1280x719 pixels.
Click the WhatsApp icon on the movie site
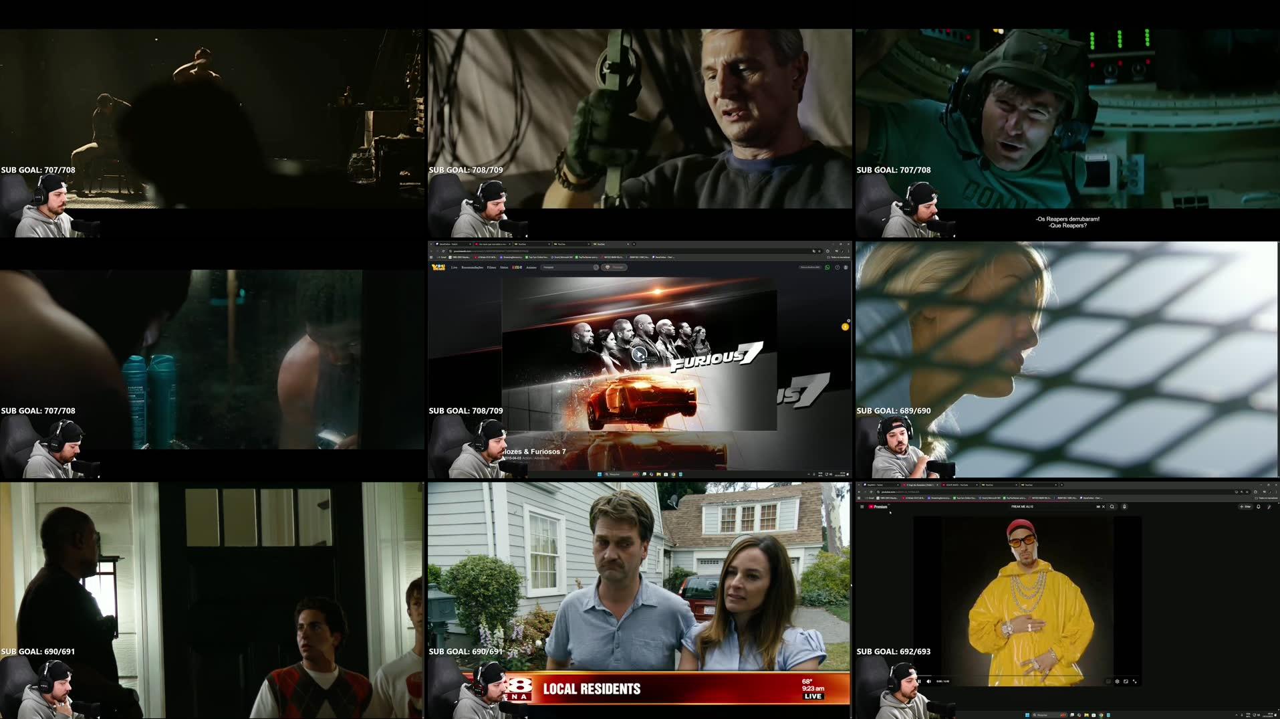(x=827, y=268)
